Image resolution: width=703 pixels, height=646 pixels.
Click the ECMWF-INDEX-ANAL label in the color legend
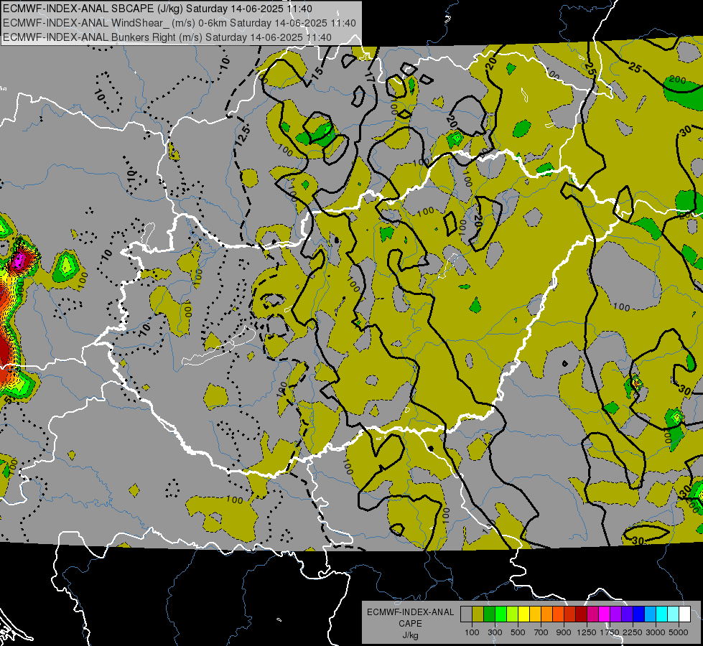point(410,612)
